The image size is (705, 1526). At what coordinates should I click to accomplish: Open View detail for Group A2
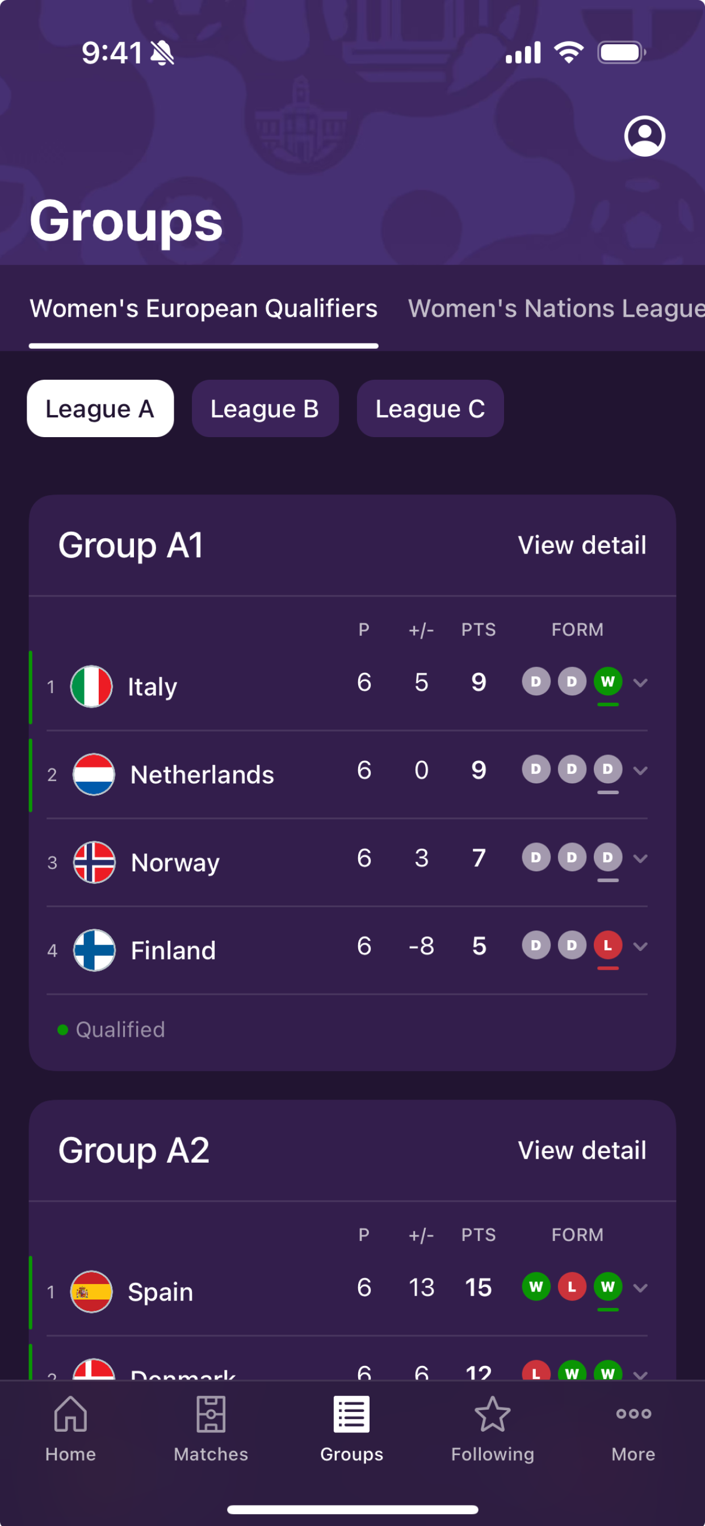tap(582, 1150)
